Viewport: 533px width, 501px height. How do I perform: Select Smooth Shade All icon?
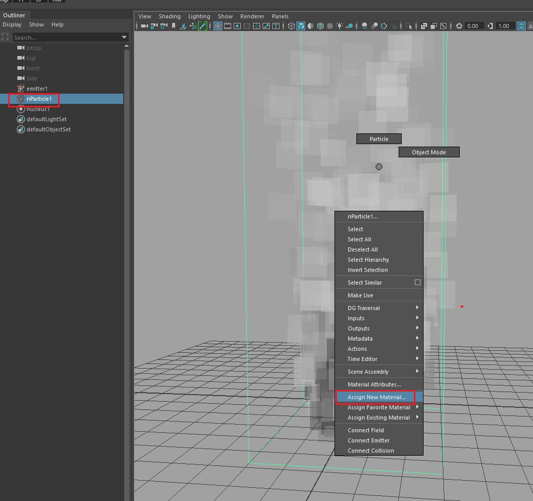(x=301, y=26)
